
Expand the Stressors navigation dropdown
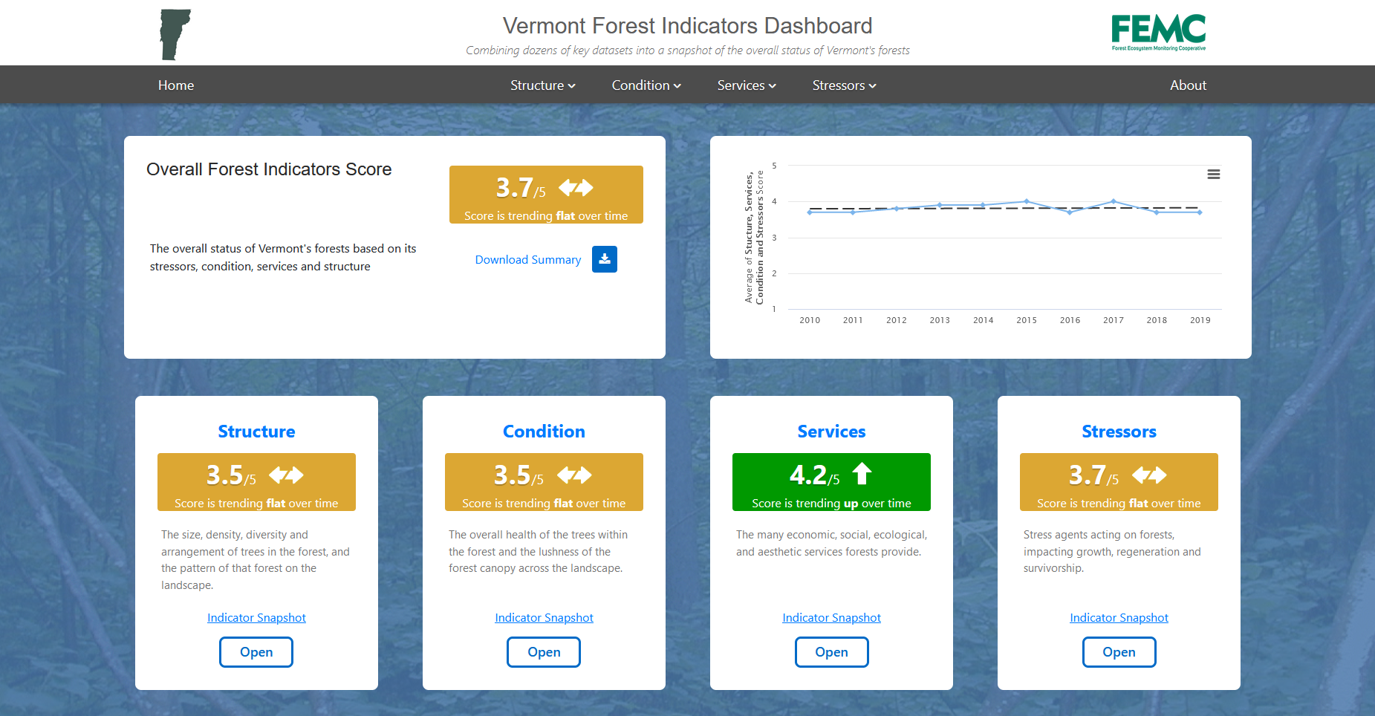pos(843,85)
